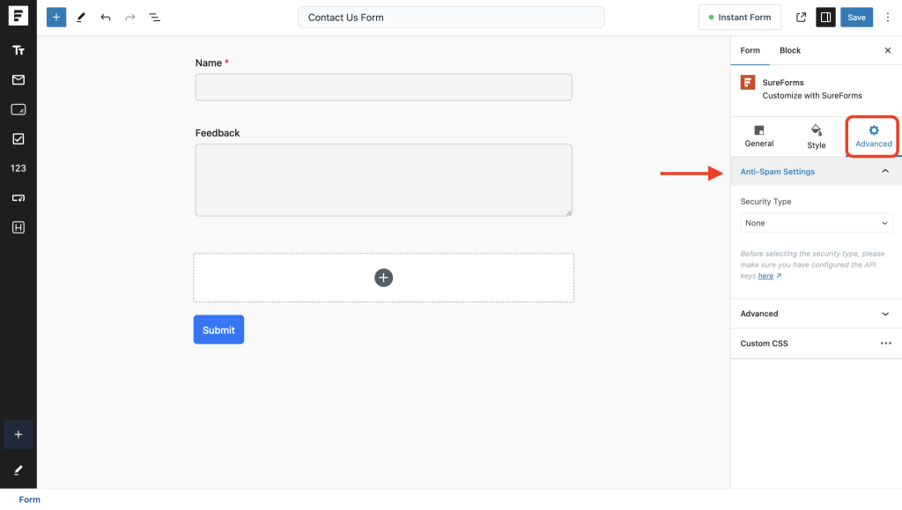The height and width of the screenshot is (510, 902).
Task: Open the block inserter plus button
Action: pyautogui.click(x=56, y=18)
